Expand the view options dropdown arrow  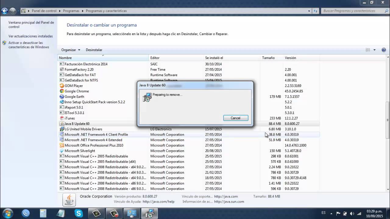(x=374, y=50)
